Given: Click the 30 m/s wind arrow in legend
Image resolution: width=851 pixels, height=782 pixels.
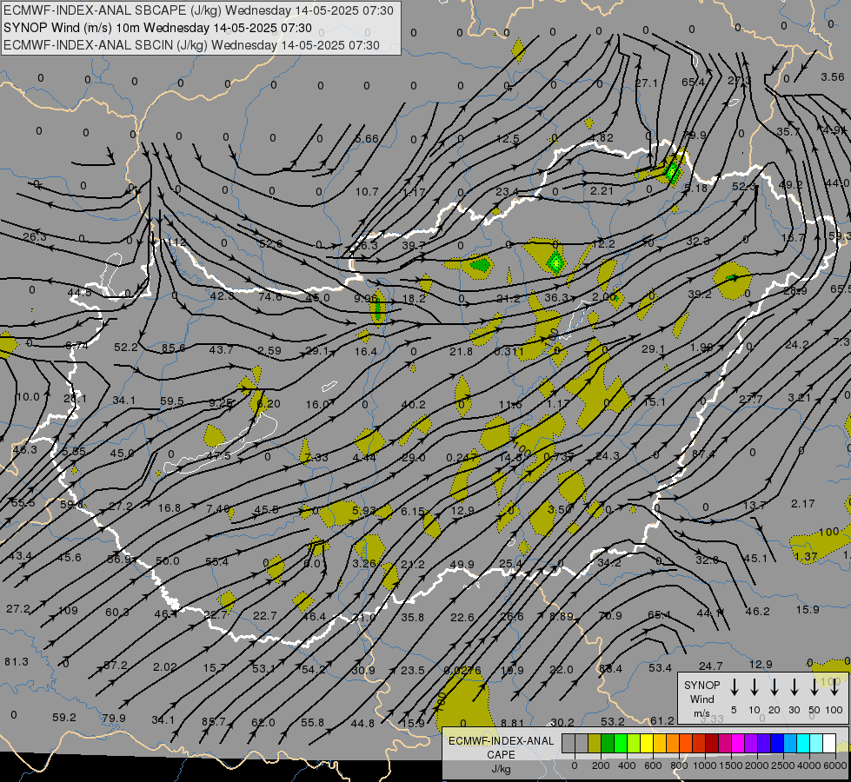Looking at the screenshot, I should point(794,686).
